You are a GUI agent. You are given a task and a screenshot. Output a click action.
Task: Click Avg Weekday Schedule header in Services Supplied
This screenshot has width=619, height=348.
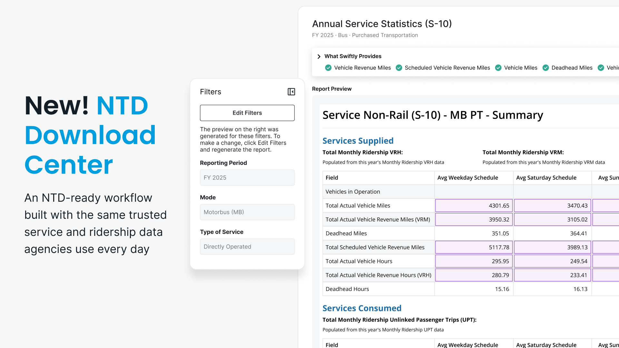point(467,178)
